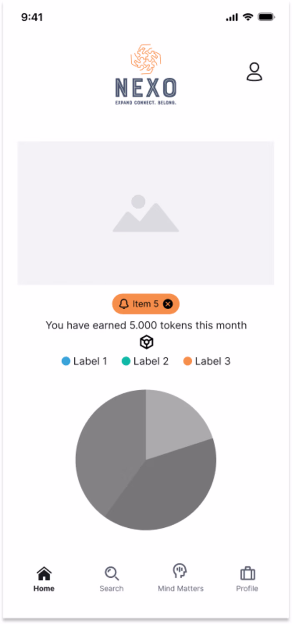Toggle Label 1 in the legend
The image size is (292, 624).
click(84, 361)
